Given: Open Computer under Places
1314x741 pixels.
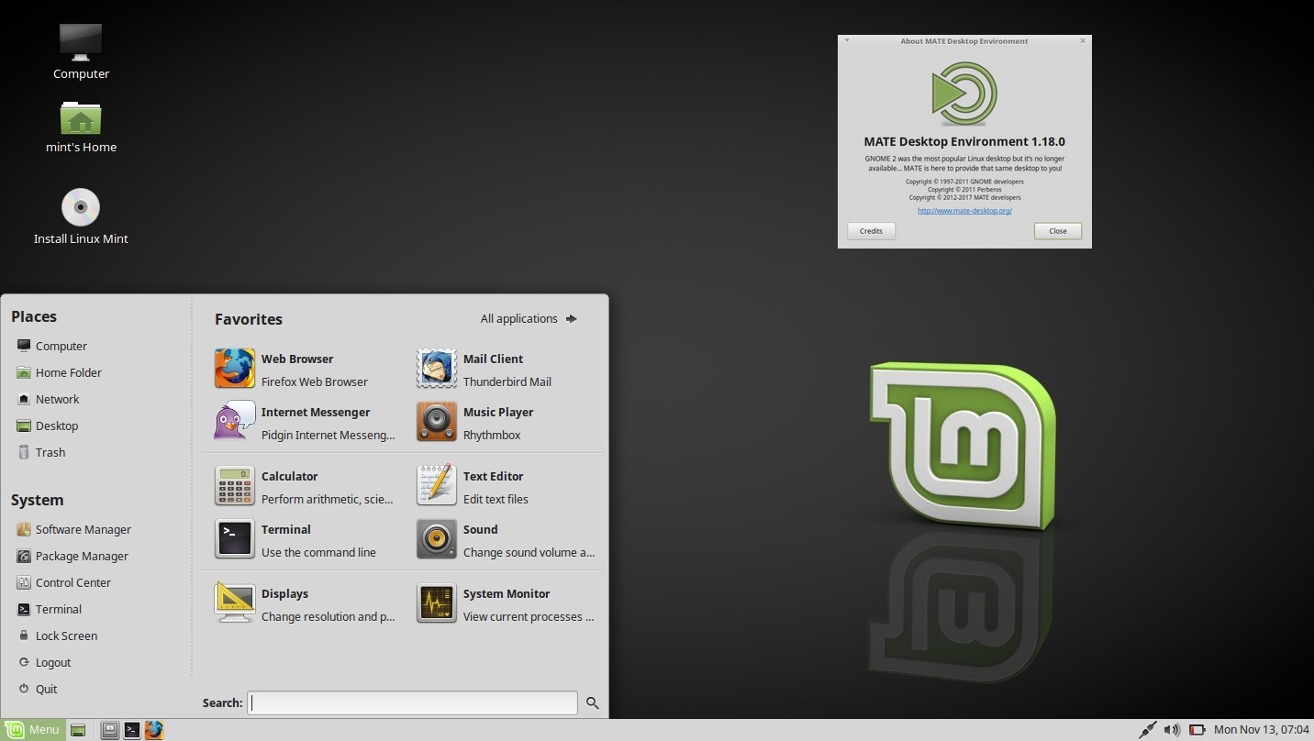Looking at the screenshot, I should (52, 346).
